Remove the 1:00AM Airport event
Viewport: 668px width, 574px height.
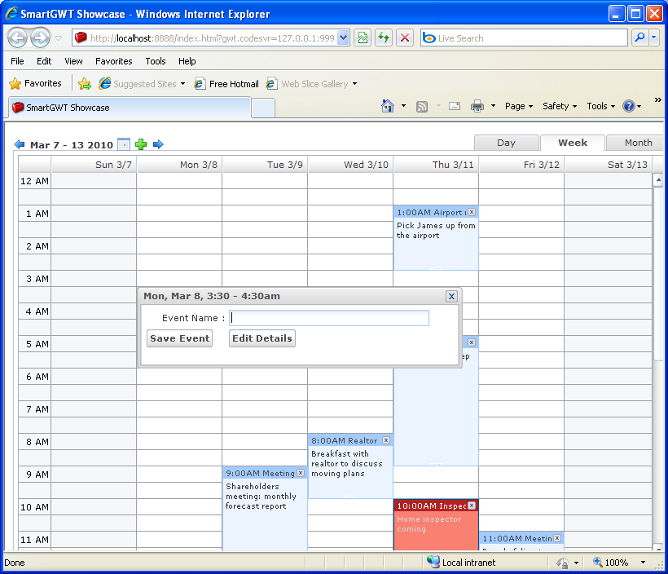point(472,212)
